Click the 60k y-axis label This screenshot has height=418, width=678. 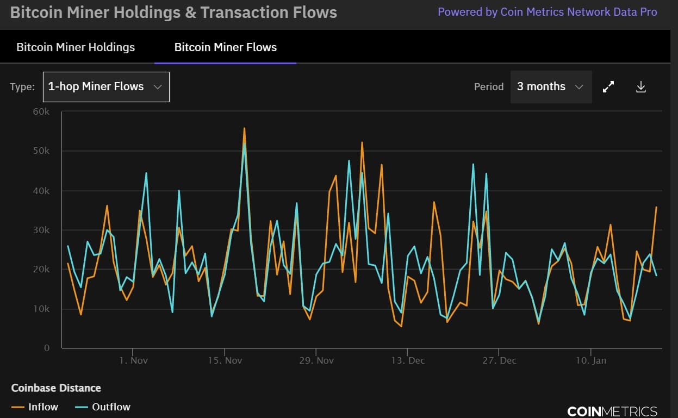pyautogui.click(x=41, y=111)
